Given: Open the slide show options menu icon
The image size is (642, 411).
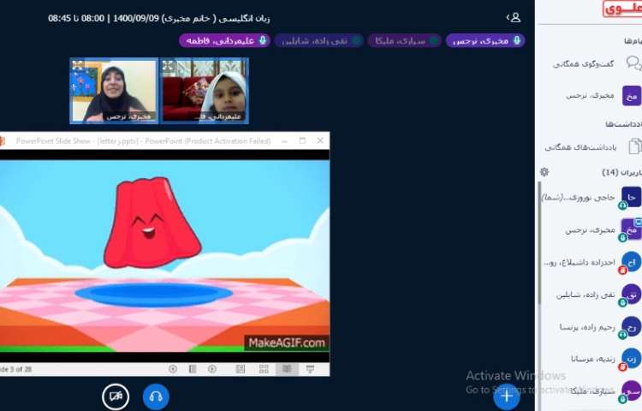Looking at the screenshot, I should point(193,369).
